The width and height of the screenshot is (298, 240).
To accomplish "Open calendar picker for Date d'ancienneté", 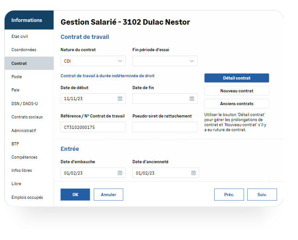I will tap(194, 173).
